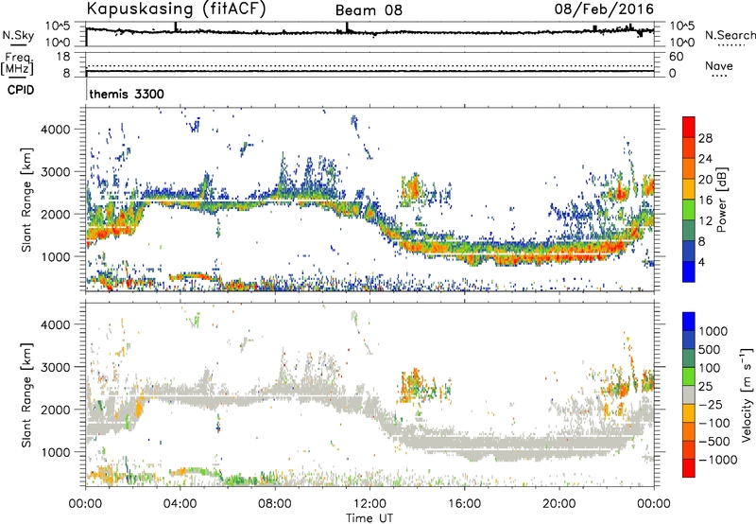Viewport: 756px width, 524px height.
Task: Click the "CPID" row label
Action: 21,90
